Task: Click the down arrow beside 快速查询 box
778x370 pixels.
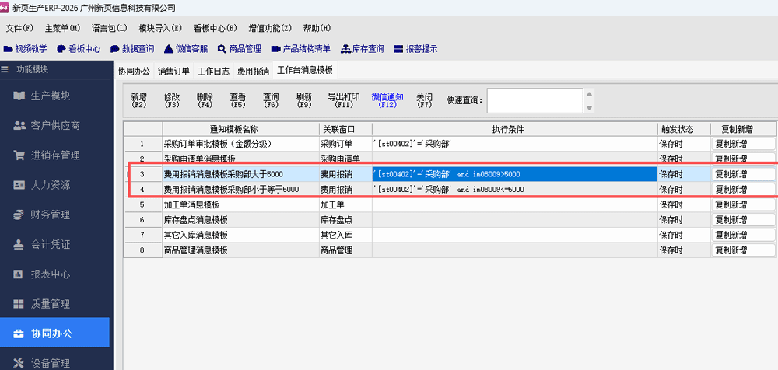Action: (589, 107)
